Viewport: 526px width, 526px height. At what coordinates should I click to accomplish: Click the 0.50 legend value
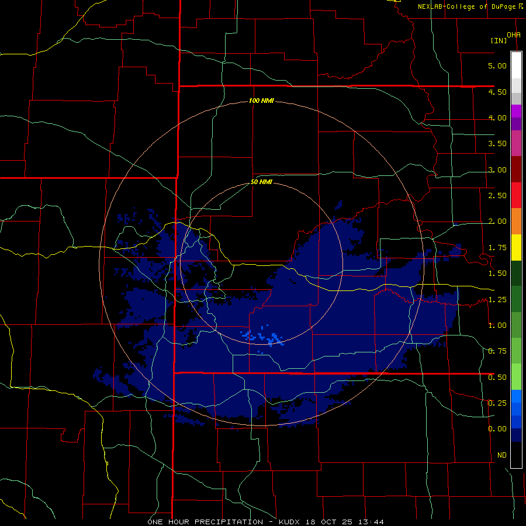click(497, 378)
